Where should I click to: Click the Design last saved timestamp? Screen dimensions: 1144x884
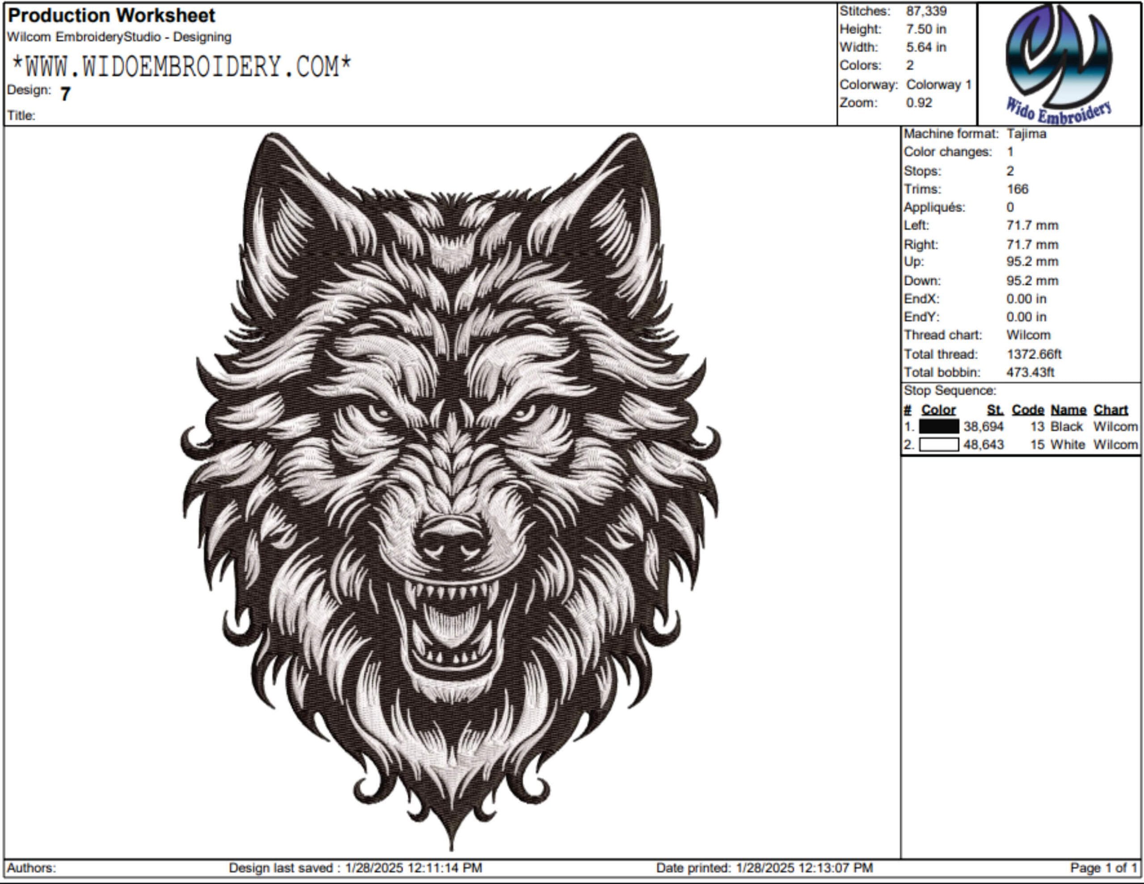point(355,868)
